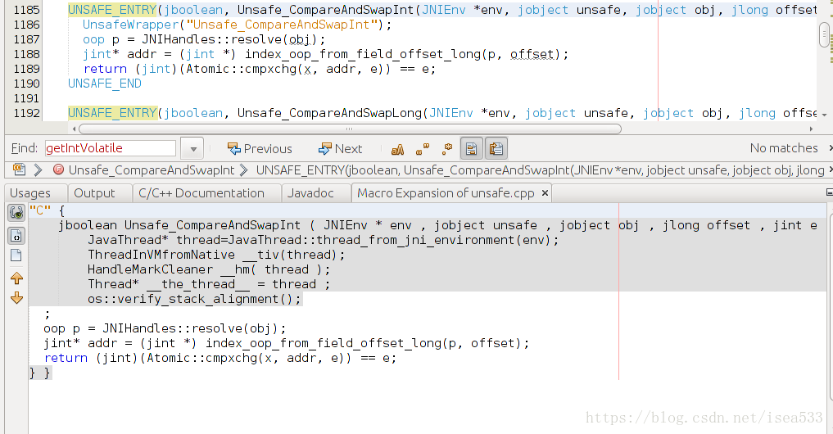Viewport: 833px width, 434px height.
Task: Switch to the Usages tab
Action: click(30, 192)
